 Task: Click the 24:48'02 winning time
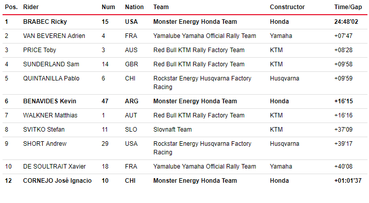(x=346, y=22)
